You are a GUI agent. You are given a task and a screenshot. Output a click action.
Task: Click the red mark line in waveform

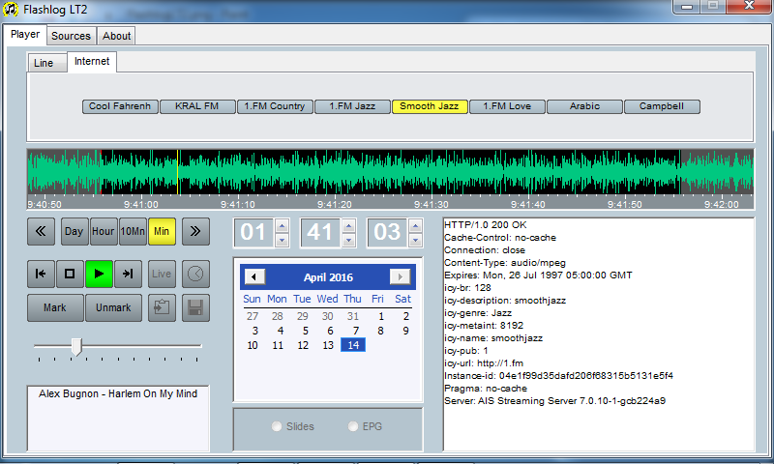coord(101,173)
